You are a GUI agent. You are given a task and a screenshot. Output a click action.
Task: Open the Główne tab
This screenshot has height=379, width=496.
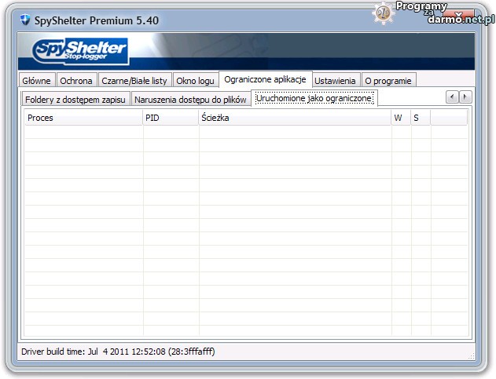point(37,81)
